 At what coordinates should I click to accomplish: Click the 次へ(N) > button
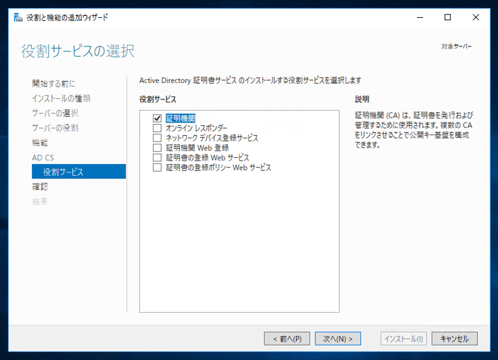point(338,339)
